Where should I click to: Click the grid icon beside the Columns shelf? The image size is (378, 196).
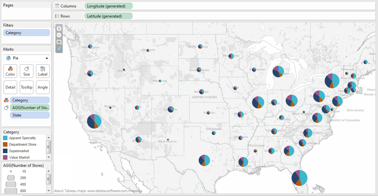[57, 6]
